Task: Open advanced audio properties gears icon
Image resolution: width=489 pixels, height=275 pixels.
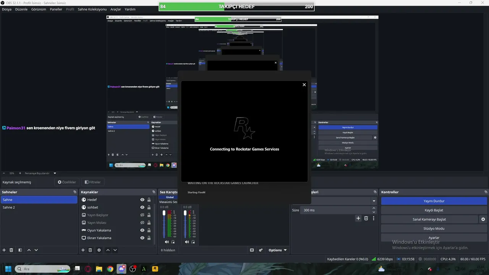Action: [x=261, y=250]
